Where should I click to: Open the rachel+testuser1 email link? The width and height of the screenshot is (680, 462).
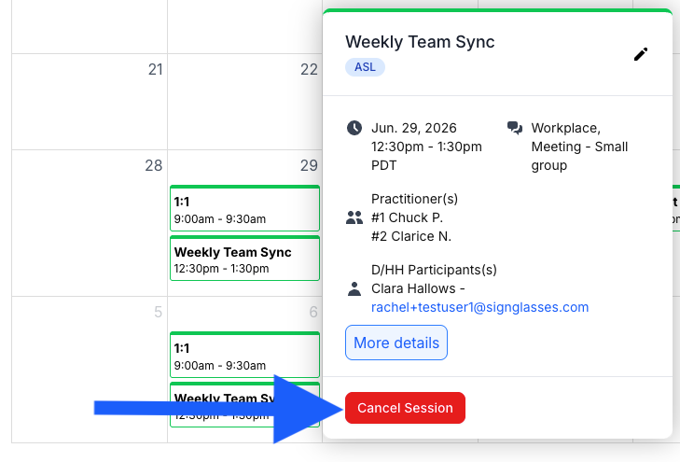click(x=479, y=307)
